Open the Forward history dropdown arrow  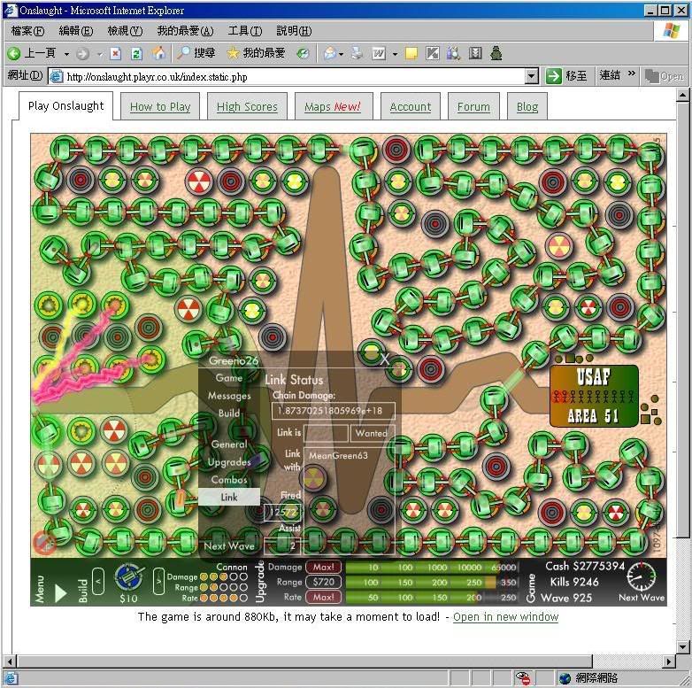100,54
